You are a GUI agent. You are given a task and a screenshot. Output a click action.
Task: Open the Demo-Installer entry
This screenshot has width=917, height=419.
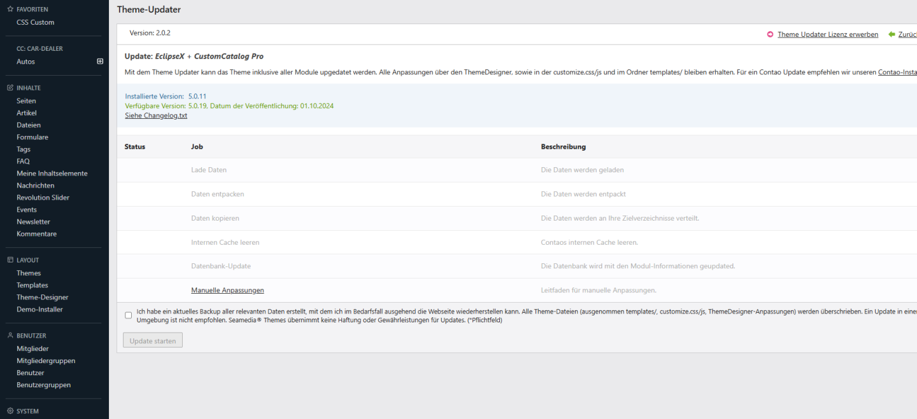click(x=39, y=310)
